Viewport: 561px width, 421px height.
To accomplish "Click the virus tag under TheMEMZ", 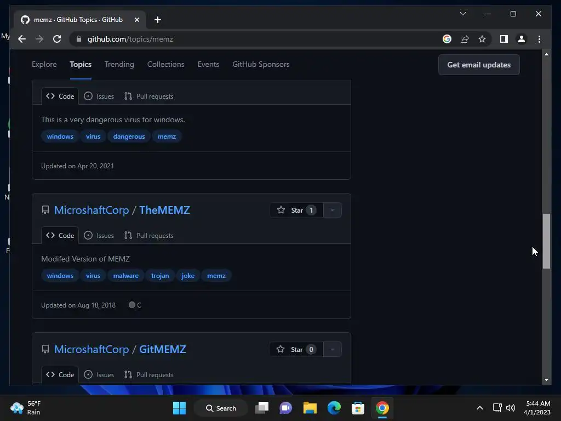I will point(93,276).
